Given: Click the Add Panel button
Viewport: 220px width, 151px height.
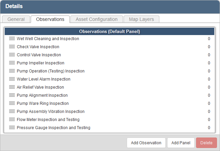Looking at the screenshot, I should click(x=181, y=143).
